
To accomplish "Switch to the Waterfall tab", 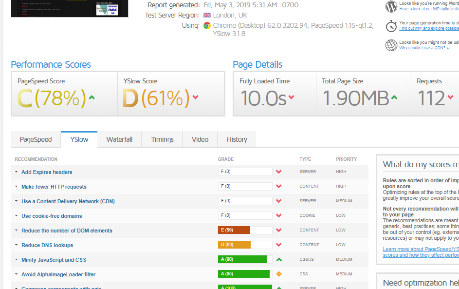I will tap(119, 139).
